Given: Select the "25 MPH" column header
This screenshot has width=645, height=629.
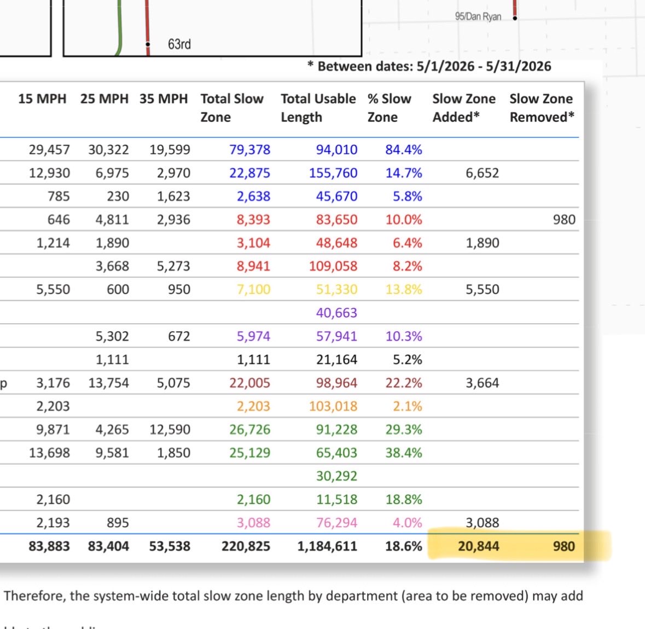Looking at the screenshot, I should click(104, 99).
